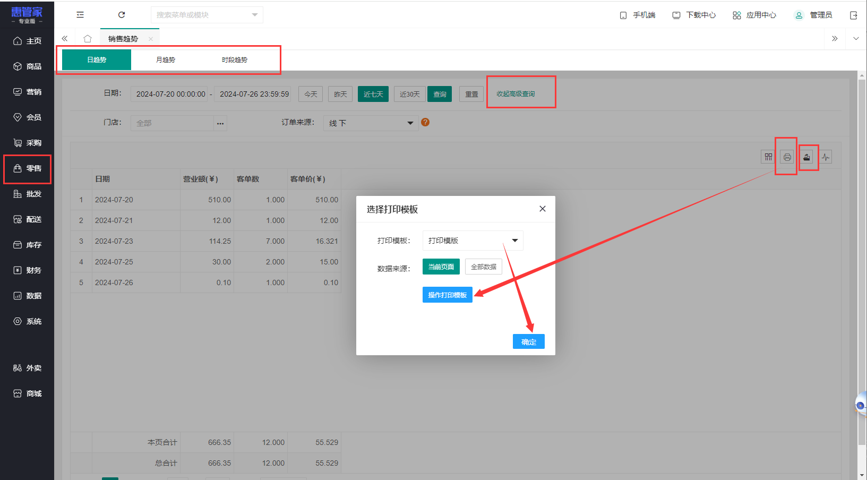Click the chart trend icon in toolbar
The image size is (867, 480).
pos(826,157)
